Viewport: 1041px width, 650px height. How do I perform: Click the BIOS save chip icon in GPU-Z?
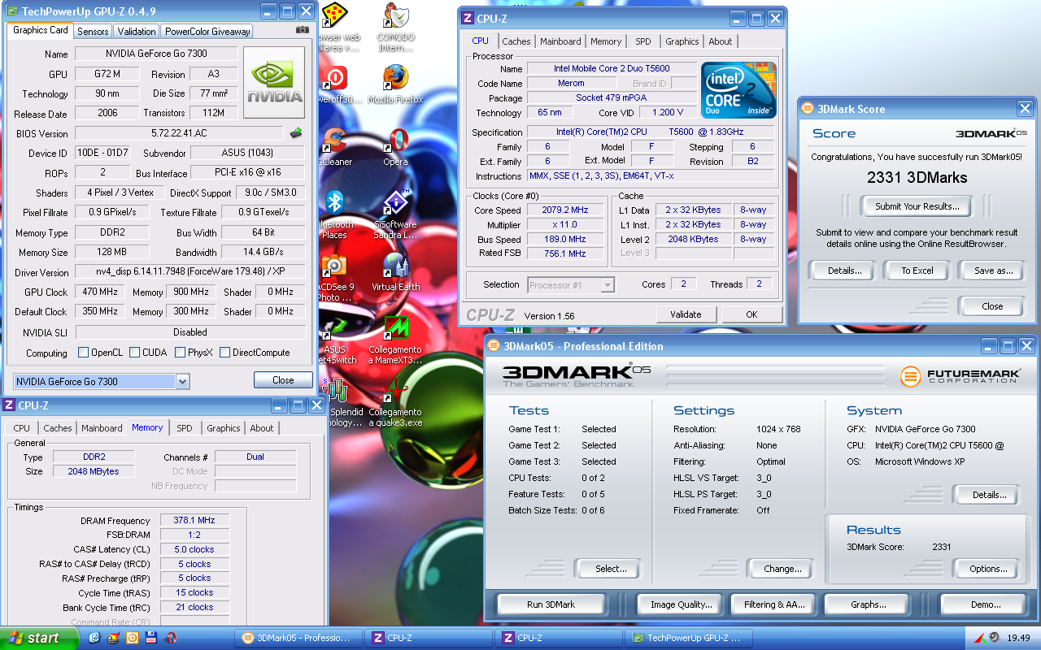click(296, 133)
